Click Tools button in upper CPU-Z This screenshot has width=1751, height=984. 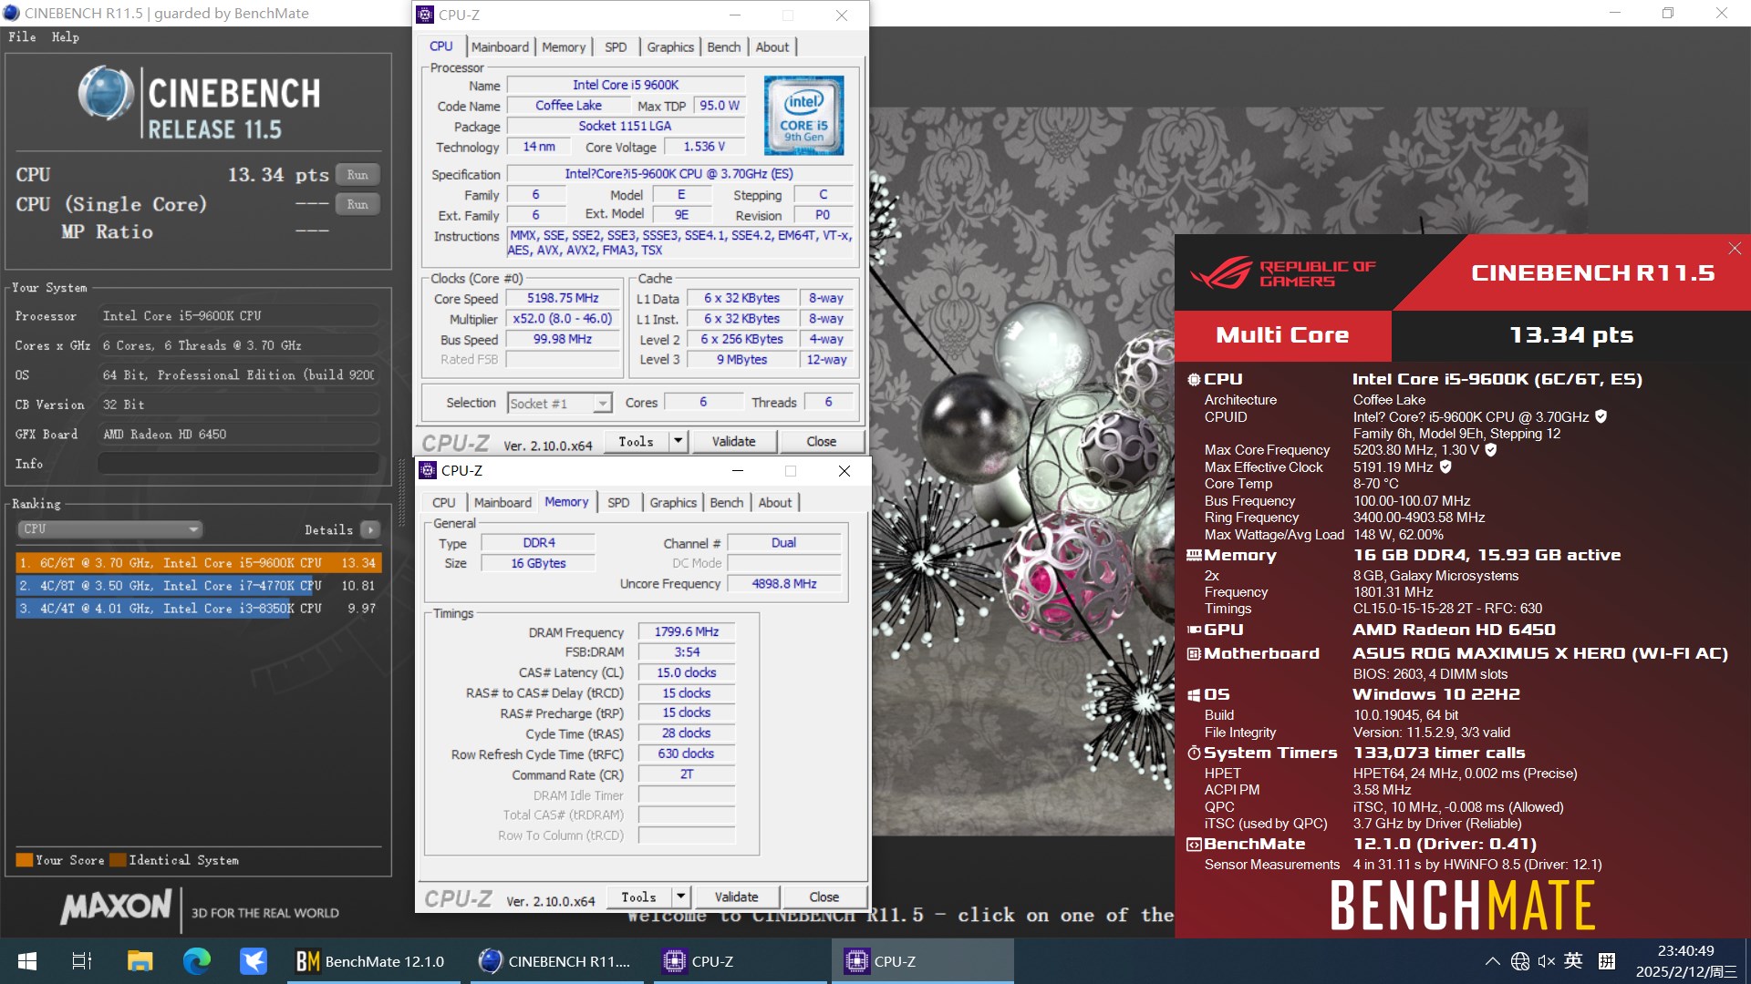pyautogui.click(x=637, y=442)
